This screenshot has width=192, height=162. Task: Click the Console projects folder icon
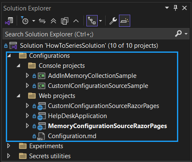[32, 66]
